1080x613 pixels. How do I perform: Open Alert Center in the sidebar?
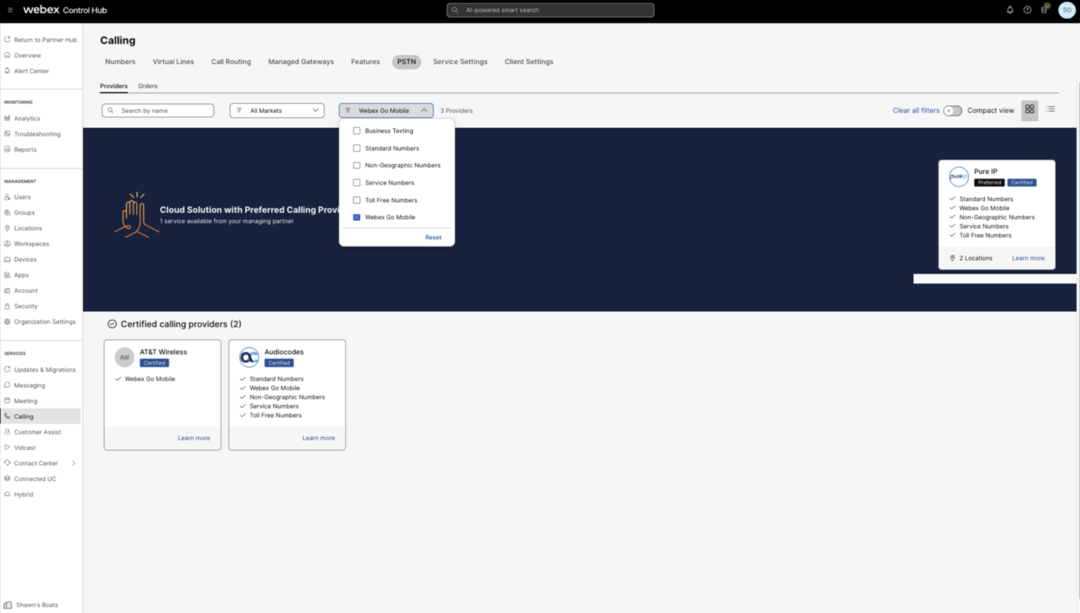31,71
